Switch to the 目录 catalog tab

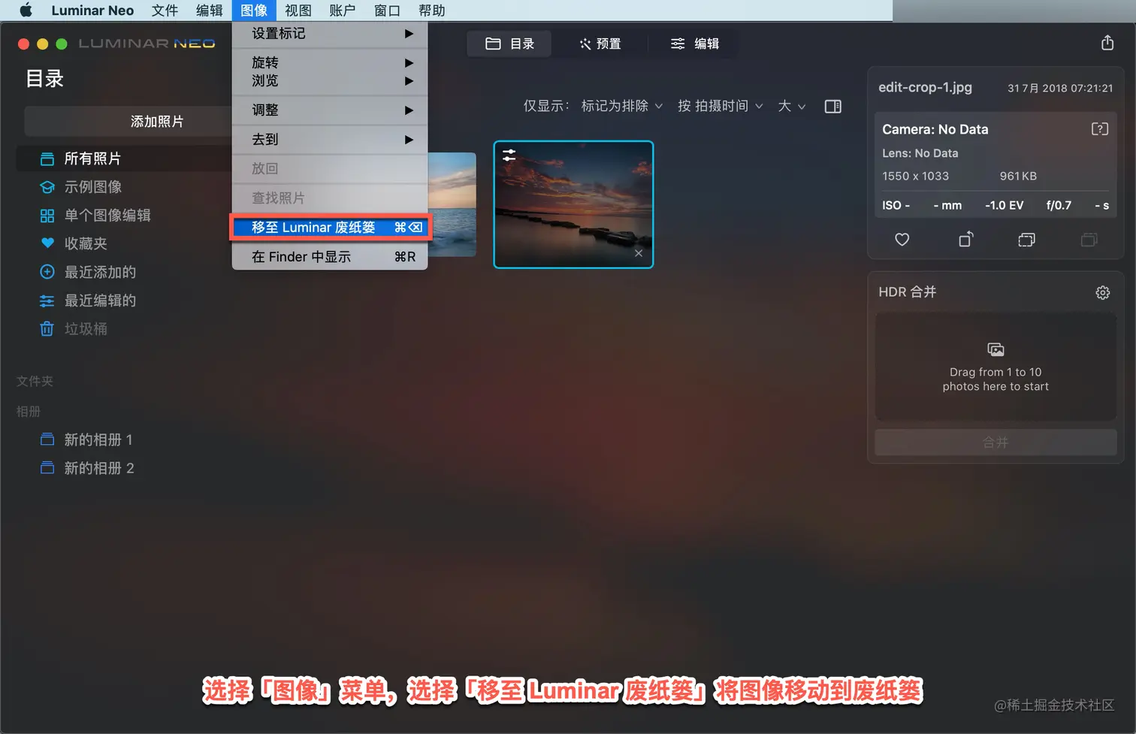(509, 44)
